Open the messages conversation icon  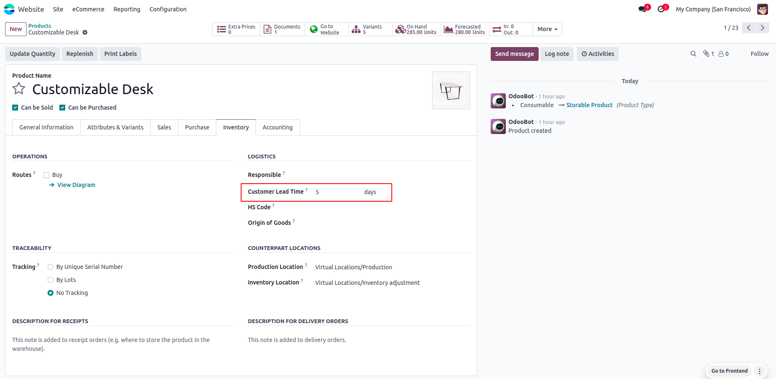(642, 9)
